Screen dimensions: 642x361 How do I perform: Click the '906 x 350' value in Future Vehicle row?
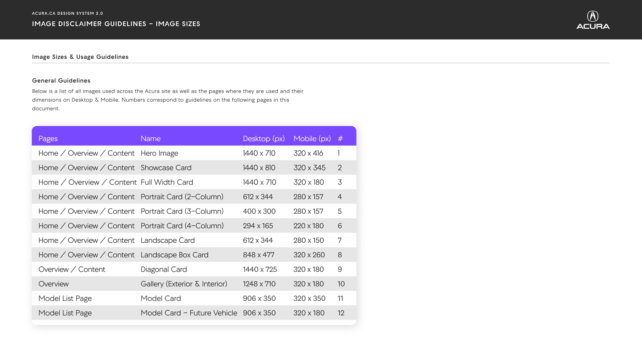pos(259,313)
